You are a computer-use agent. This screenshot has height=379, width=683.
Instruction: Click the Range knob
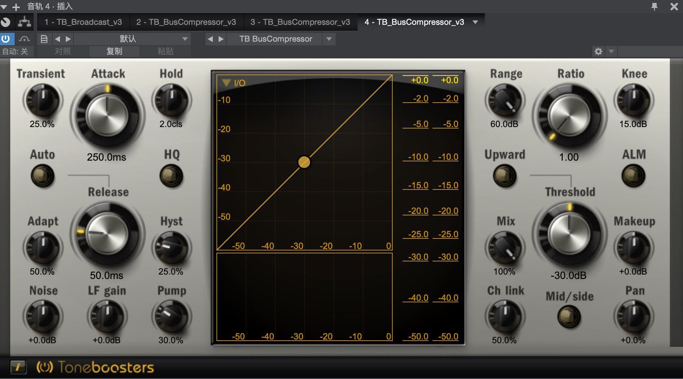505,100
